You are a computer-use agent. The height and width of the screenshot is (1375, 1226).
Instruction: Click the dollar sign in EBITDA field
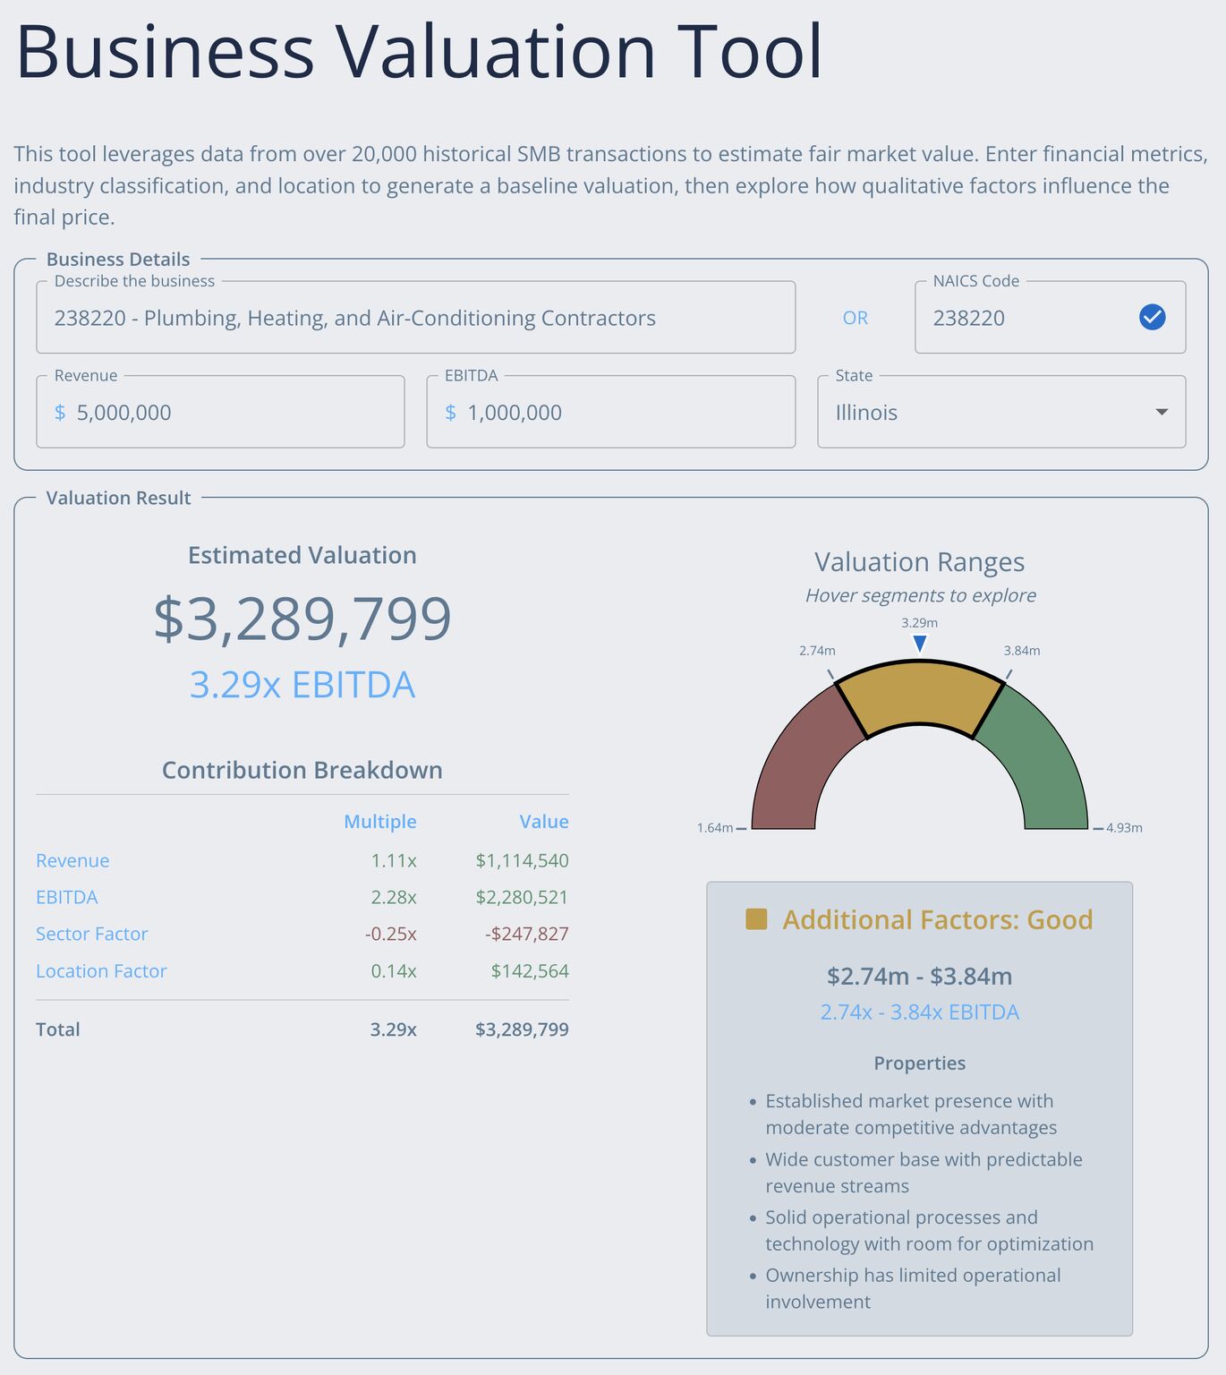click(x=450, y=413)
